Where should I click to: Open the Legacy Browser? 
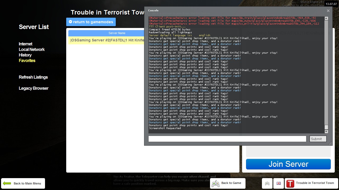click(33, 88)
